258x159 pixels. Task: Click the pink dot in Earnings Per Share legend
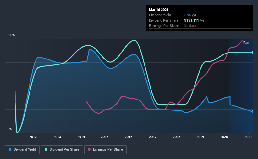point(89,149)
